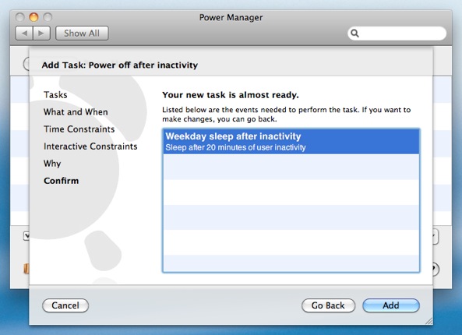Navigate forward with the right arrow button
Image resolution: width=462 pixels, height=335 pixels.
pos(41,33)
